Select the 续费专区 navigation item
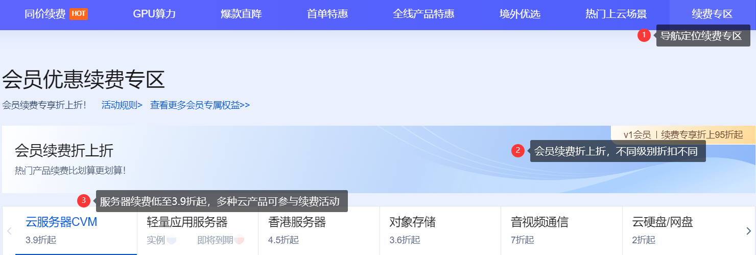The width and height of the screenshot is (756, 255). point(712,14)
